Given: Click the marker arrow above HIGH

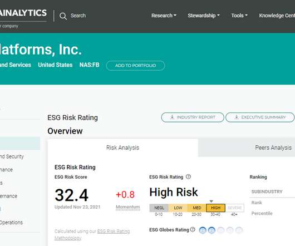Looking at the screenshot, I should click(x=212, y=201).
